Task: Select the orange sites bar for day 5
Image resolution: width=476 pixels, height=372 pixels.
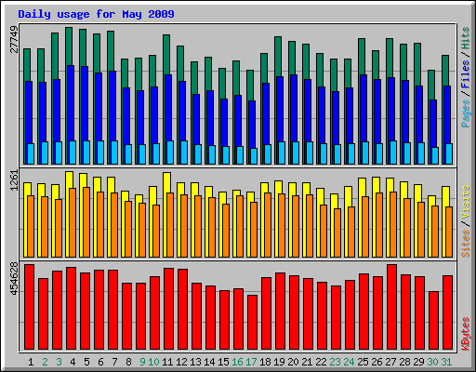Action: click(x=86, y=222)
